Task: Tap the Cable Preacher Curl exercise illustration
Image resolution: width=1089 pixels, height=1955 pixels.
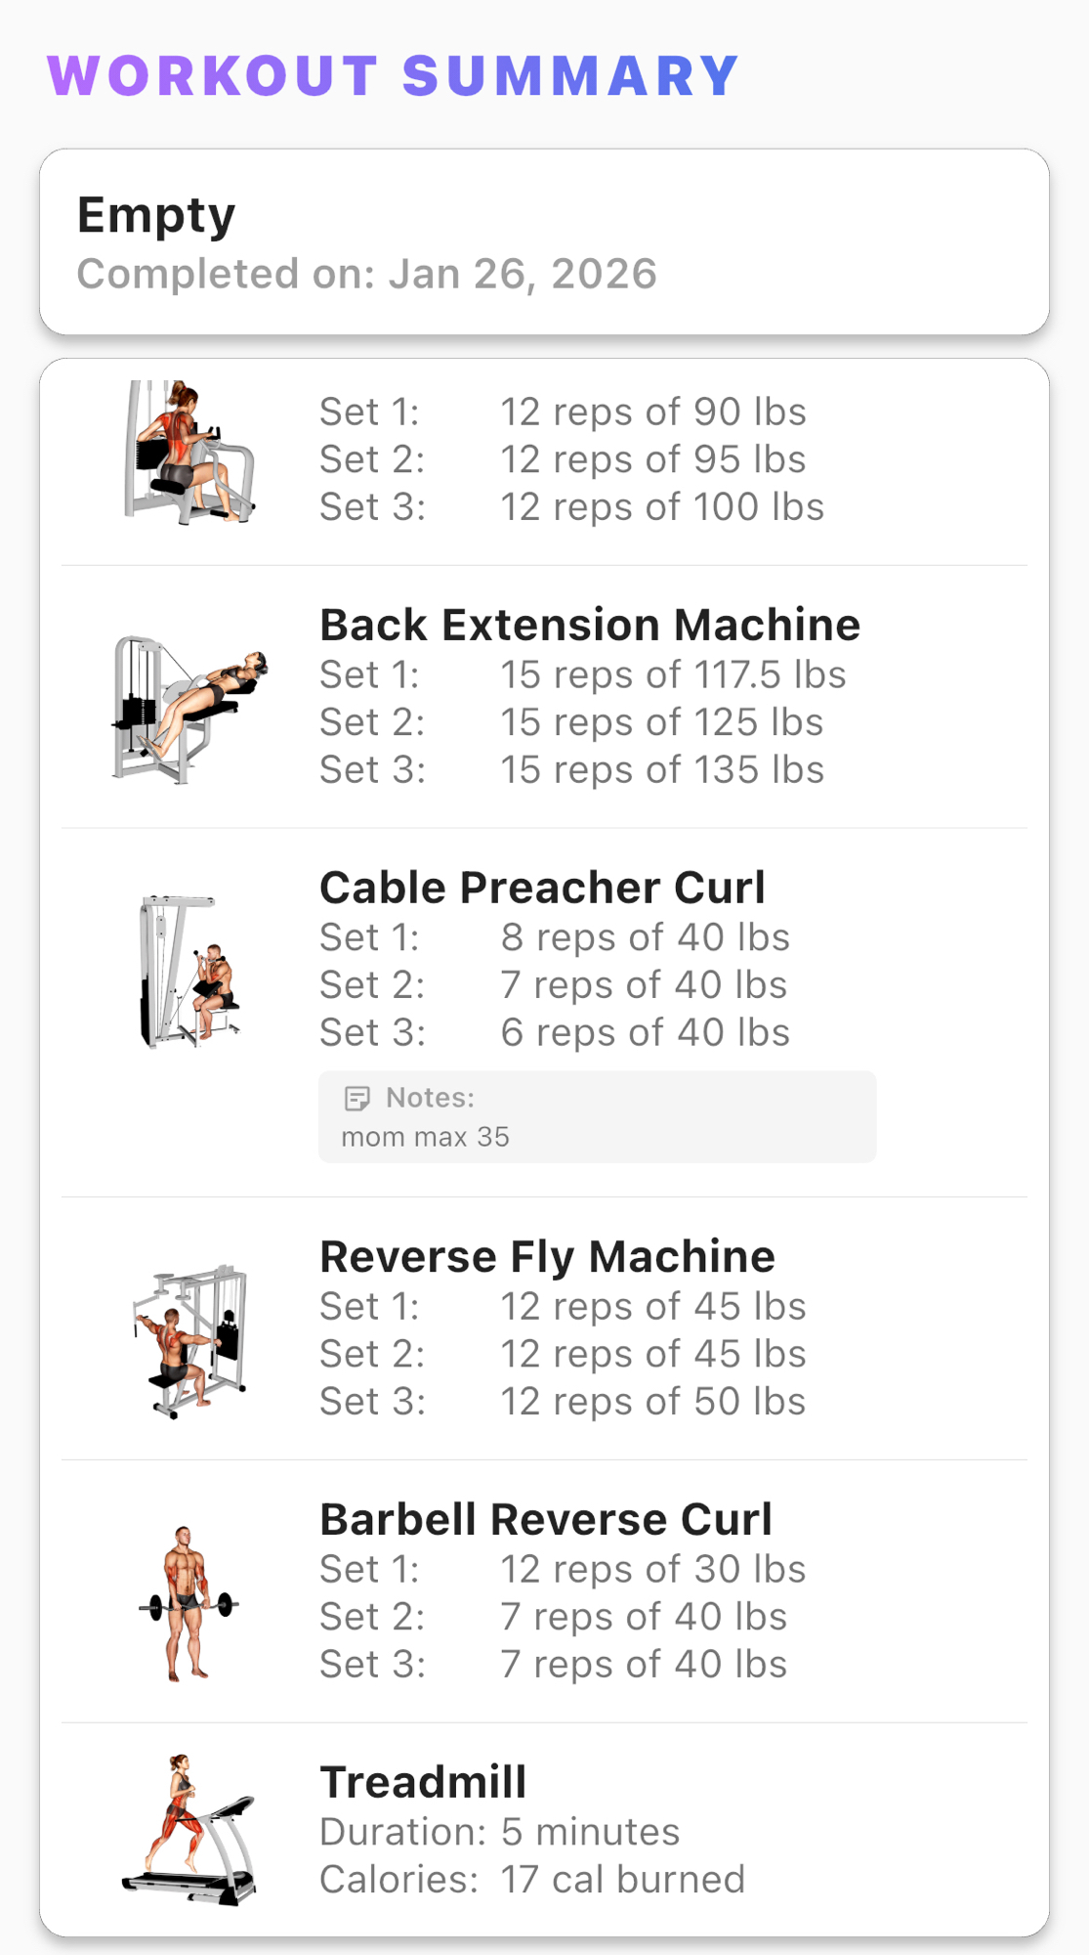Action: click(188, 971)
